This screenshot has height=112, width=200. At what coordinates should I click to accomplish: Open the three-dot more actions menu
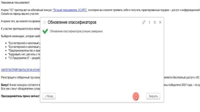pyautogui.click(x=149, y=22)
